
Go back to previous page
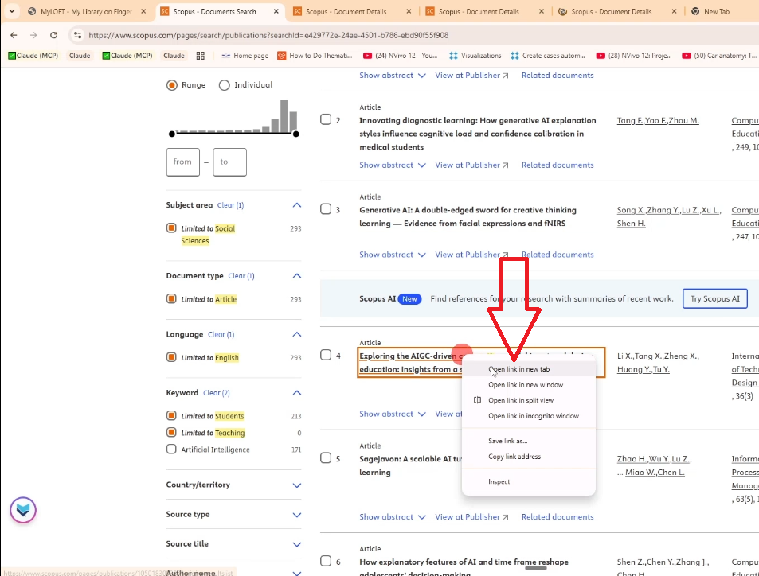[14, 35]
